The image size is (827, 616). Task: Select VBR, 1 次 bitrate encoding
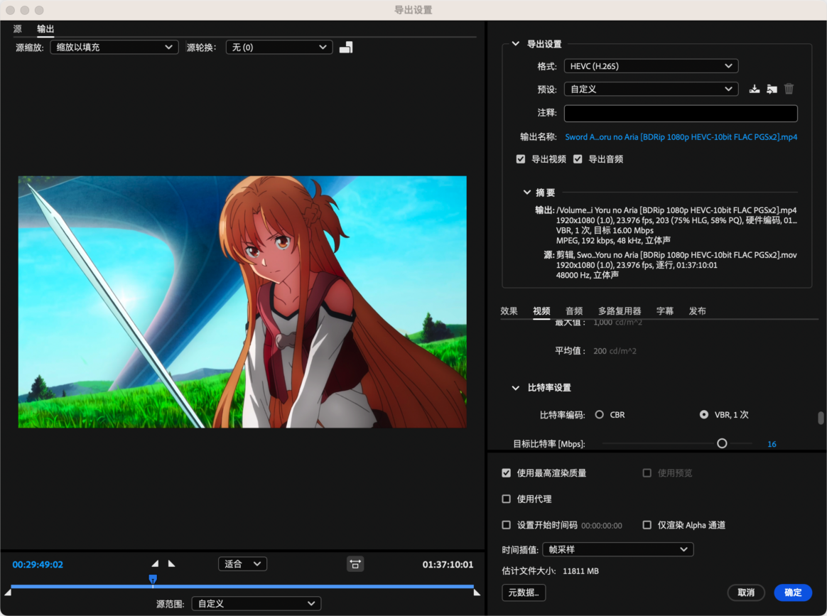pyautogui.click(x=703, y=414)
